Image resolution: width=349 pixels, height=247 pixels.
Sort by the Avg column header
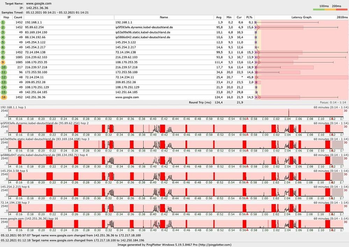[x=219, y=17]
